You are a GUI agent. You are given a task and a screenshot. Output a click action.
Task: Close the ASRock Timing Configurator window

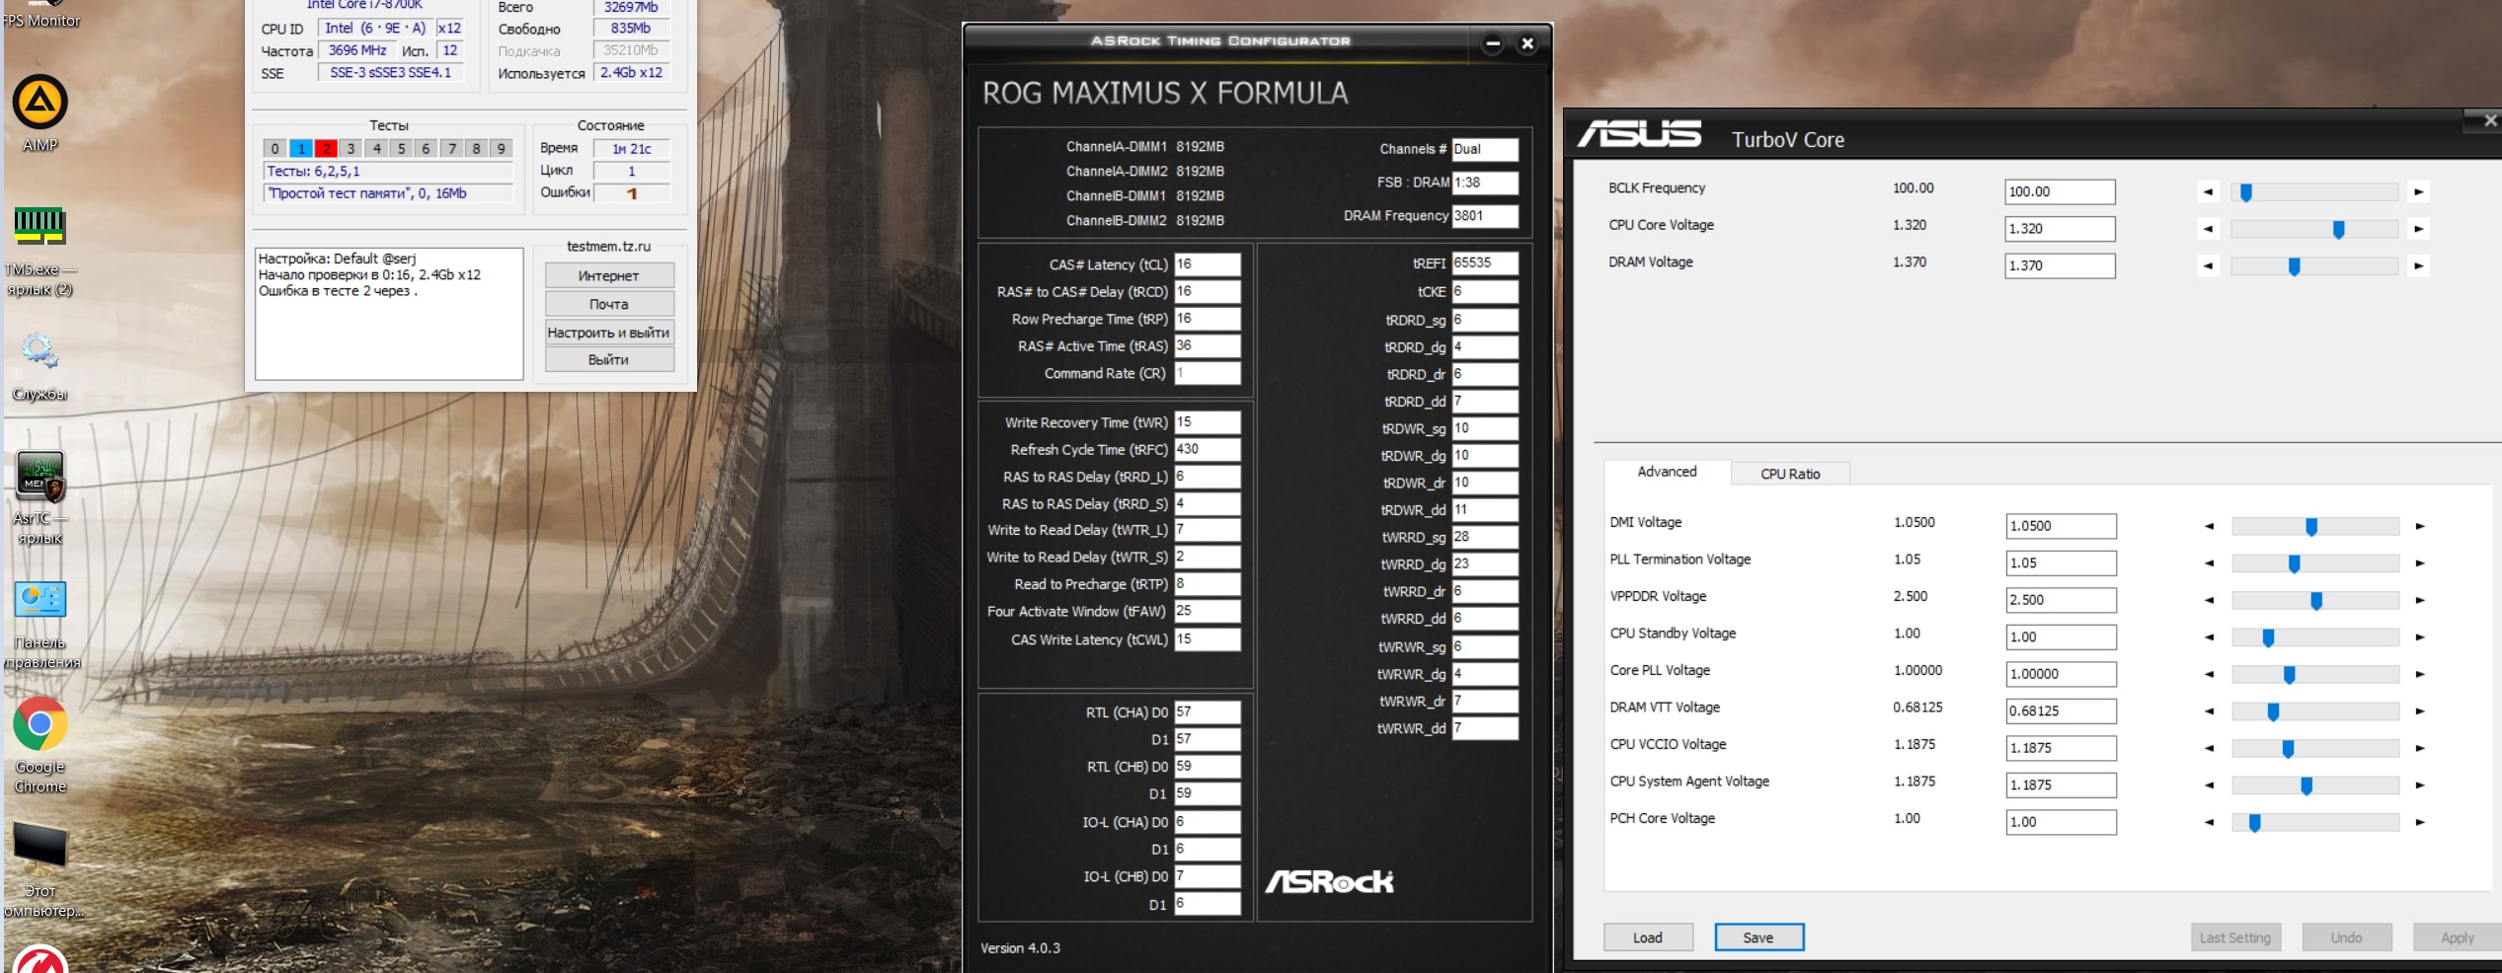1527,43
